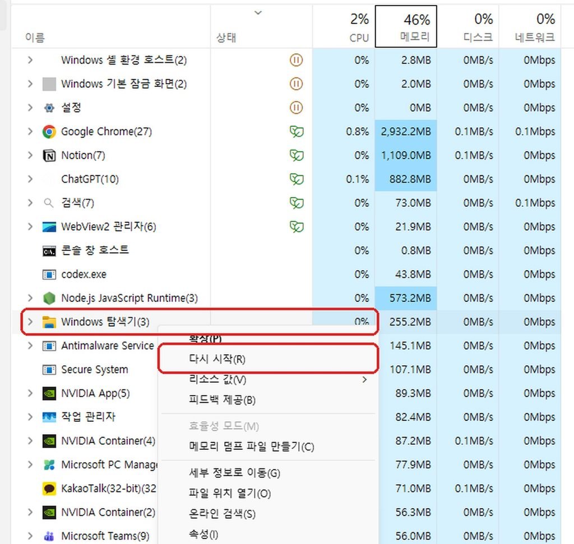
Task: Click the 1,109.0MB memory value
Action: coord(406,156)
